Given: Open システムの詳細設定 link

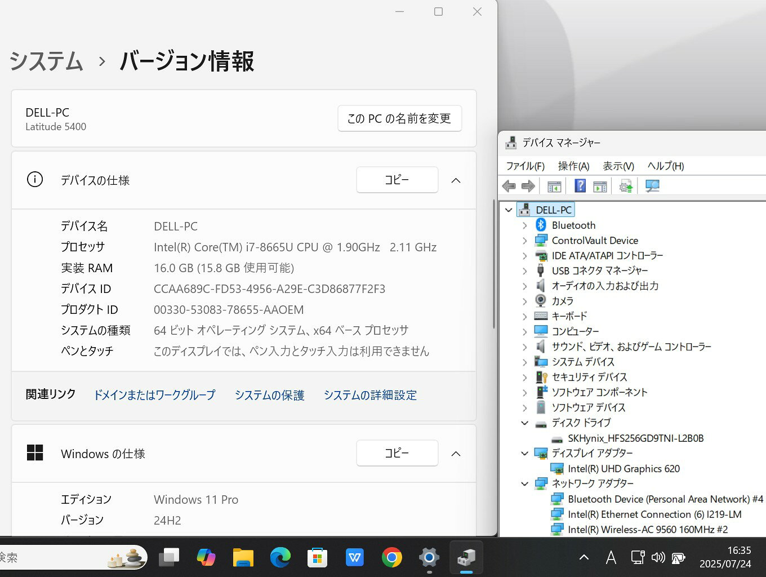Looking at the screenshot, I should (x=370, y=395).
